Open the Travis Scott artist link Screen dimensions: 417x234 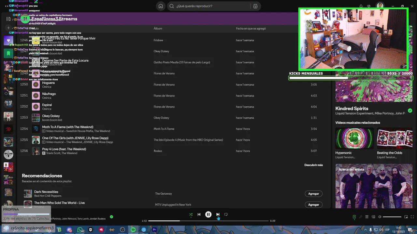click(53, 153)
